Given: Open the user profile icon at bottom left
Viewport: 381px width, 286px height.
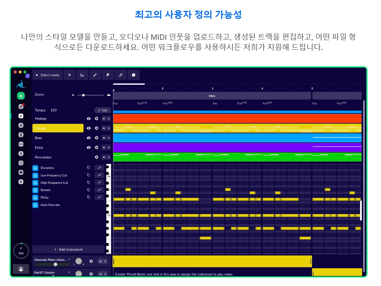Looking at the screenshot, I should click(21, 269).
